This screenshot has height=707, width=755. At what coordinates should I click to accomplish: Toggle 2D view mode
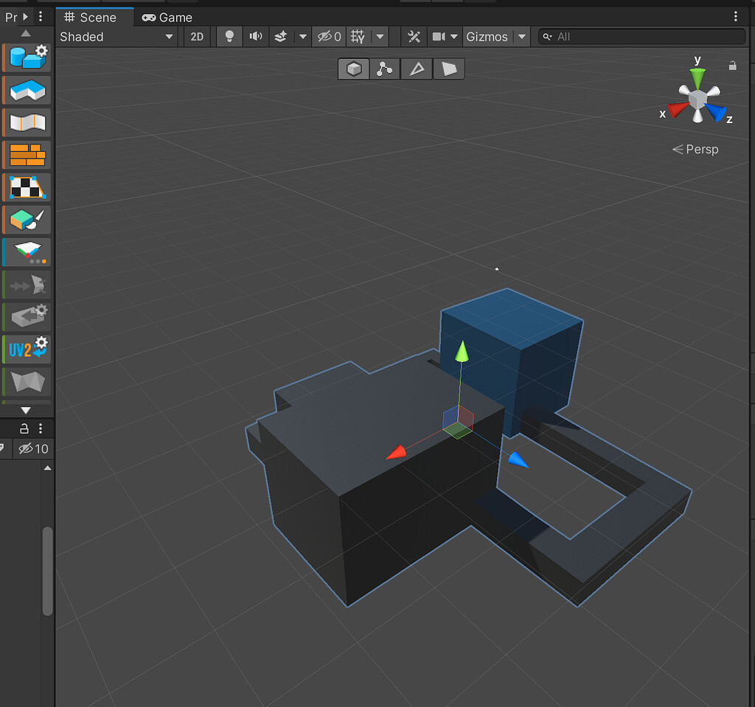point(197,36)
